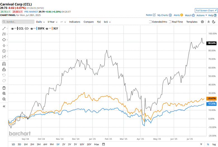Click the Watch star icon
Image resolution: width=218 pixels, height=147 pixels.
tap(193, 15)
